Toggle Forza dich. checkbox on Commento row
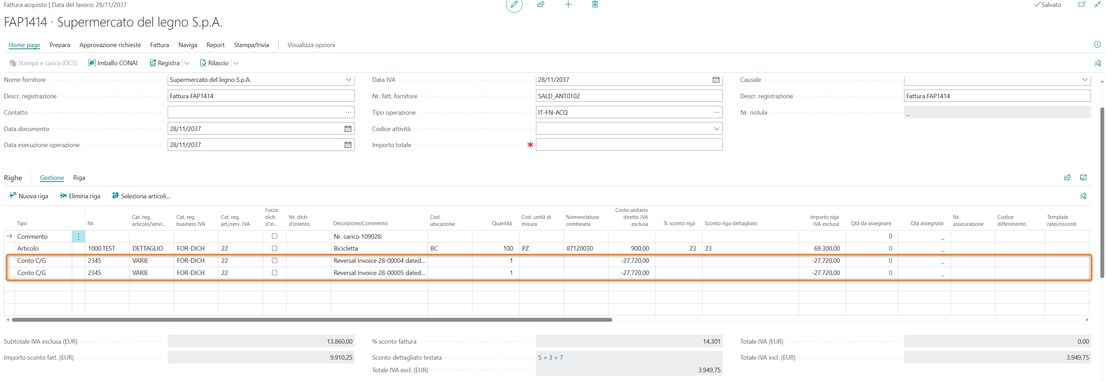This screenshot has height=382, width=1107. point(274,236)
